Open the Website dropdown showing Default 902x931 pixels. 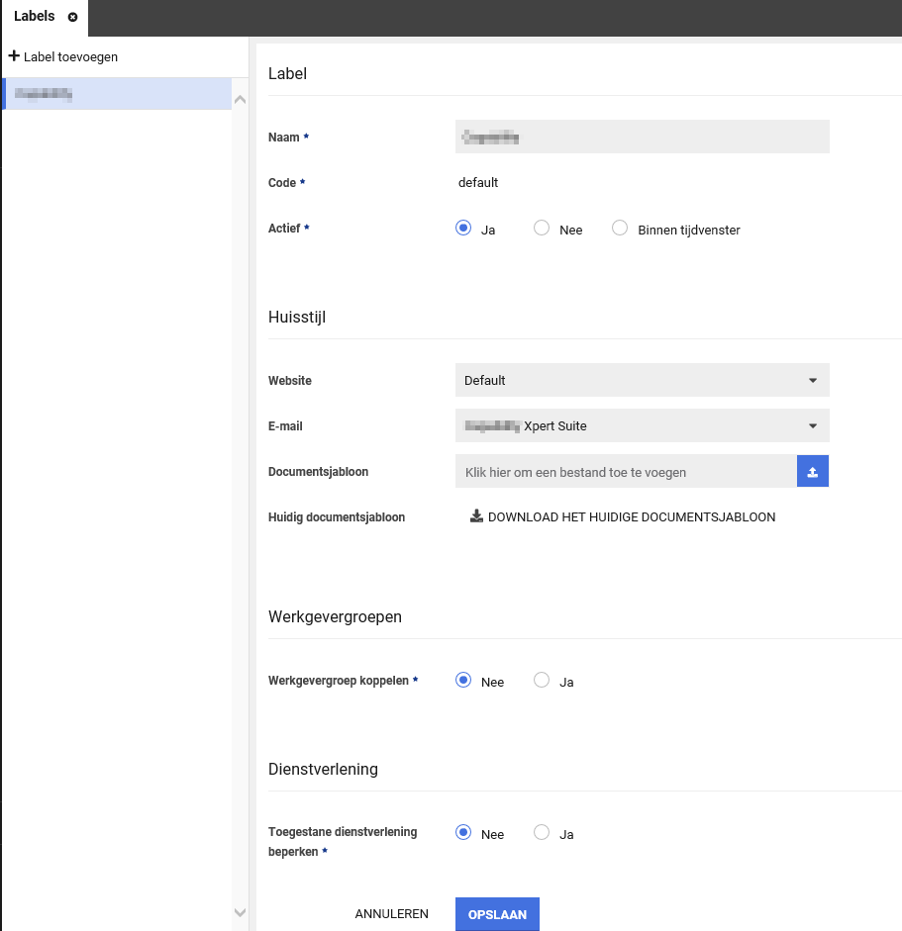tap(642, 380)
